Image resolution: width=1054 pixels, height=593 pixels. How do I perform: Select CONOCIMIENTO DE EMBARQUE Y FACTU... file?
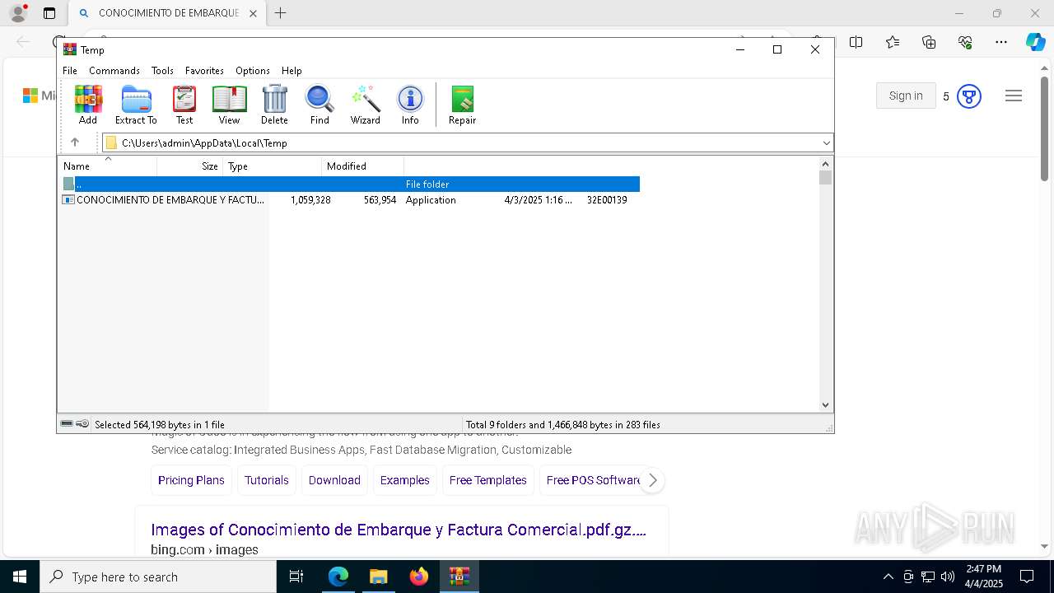(x=170, y=200)
